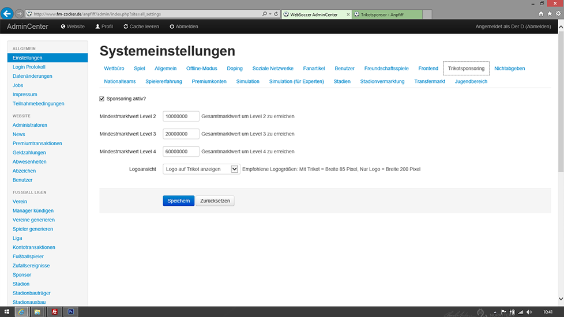Expand the Logoansicht dropdown
This screenshot has width=564, height=317.
pos(234,169)
